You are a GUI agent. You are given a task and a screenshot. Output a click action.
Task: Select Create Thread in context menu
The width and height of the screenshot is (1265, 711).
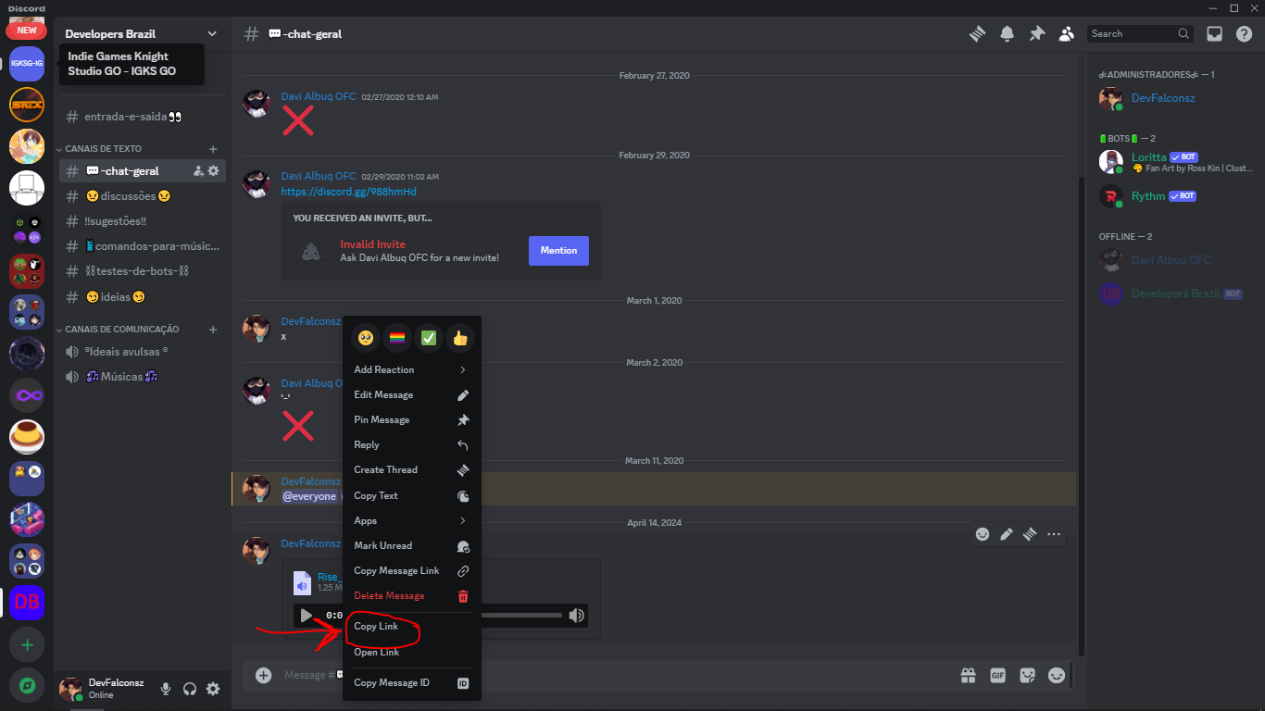coord(412,469)
